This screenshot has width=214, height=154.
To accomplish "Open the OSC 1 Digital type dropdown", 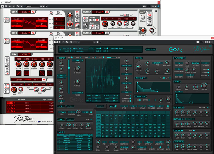I will (x=25, y=12).
